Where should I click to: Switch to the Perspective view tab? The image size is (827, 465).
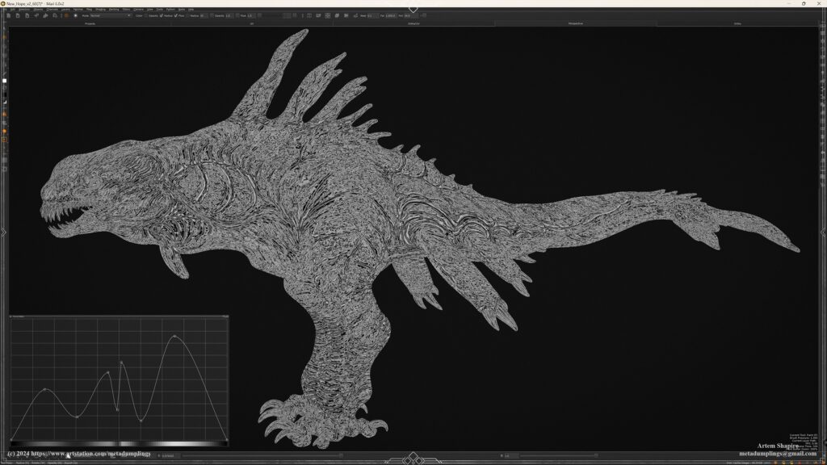click(575, 23)
